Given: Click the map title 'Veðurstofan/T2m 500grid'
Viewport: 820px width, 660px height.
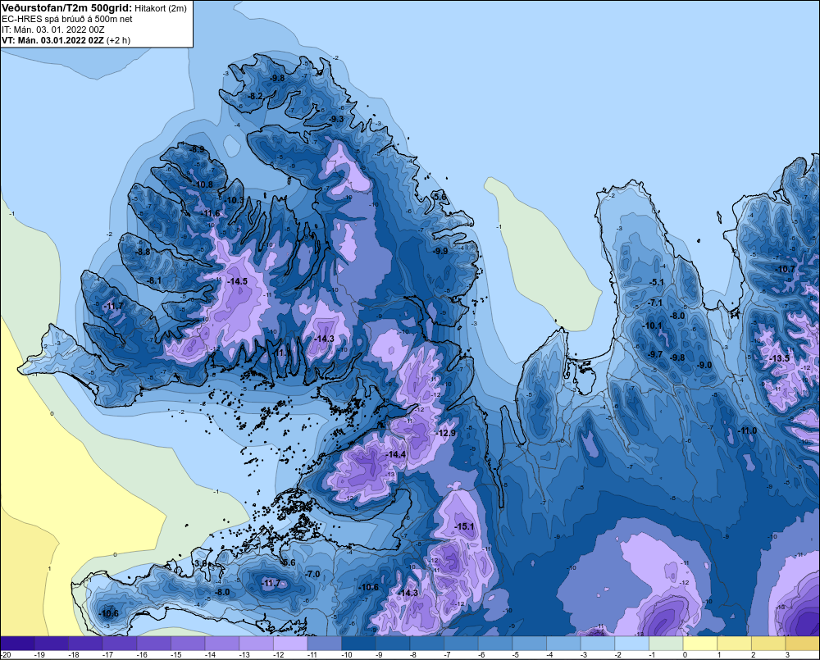Looking at the screenshot, I should (x=66, y=8).
